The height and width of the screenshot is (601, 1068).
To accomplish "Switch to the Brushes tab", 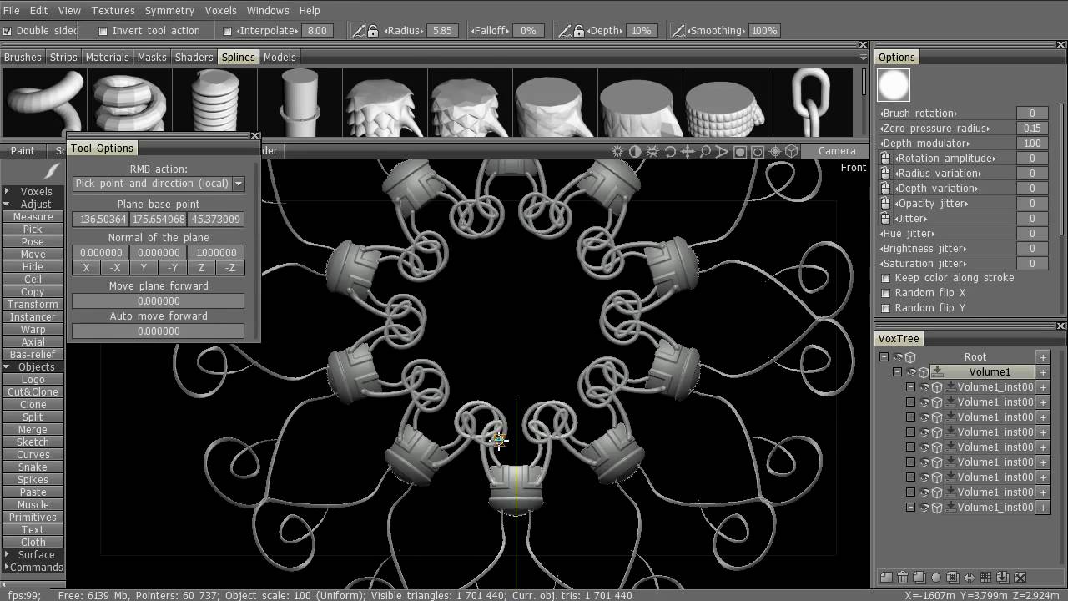I will [x=23, y=57].
